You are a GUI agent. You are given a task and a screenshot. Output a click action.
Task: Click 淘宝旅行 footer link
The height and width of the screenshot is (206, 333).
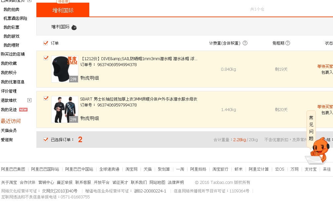click(x=220, y=169)
